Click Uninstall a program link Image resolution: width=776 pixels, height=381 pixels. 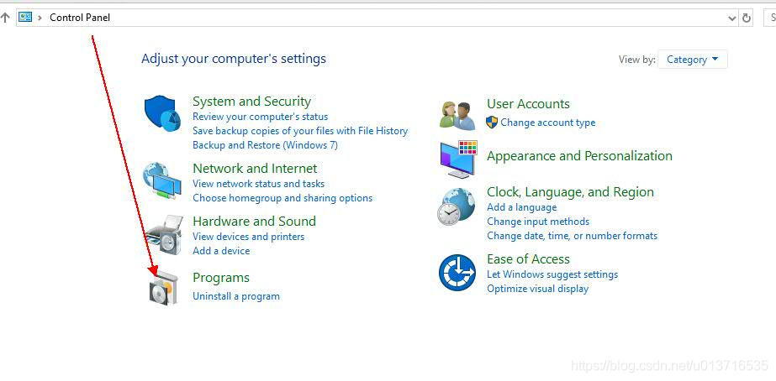tap(236, 296)
